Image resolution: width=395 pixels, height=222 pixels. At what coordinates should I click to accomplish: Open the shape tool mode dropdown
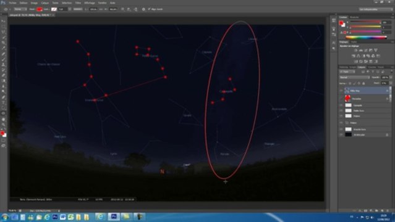pyautogui.click(x=20, y=9)
